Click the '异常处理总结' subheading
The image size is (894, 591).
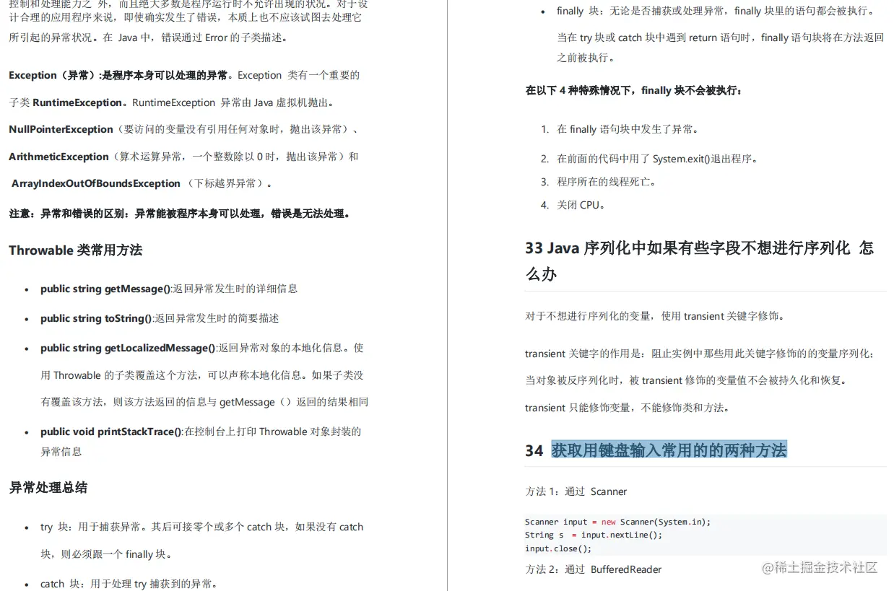[47, 488]
